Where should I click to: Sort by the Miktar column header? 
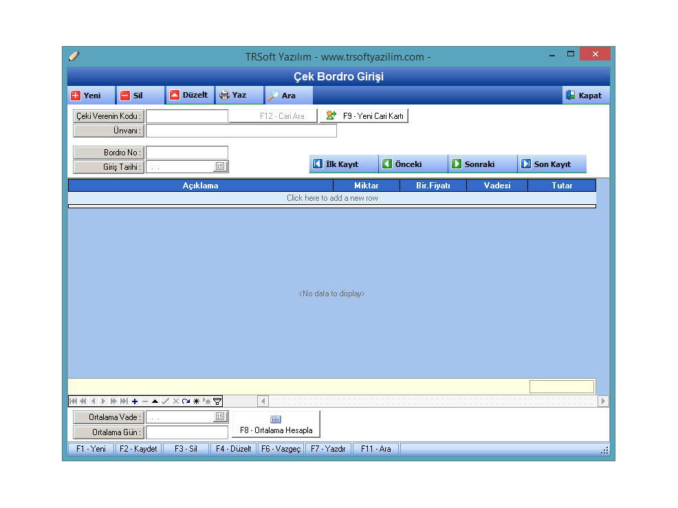367,186
